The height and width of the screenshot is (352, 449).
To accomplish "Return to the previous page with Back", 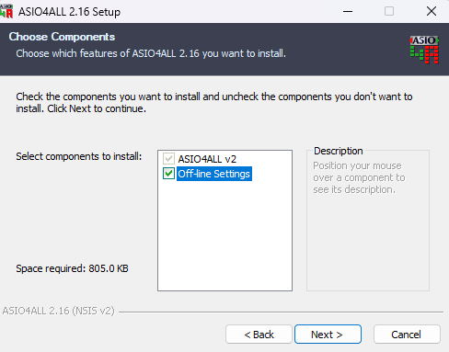I will [x=259, y=335].
